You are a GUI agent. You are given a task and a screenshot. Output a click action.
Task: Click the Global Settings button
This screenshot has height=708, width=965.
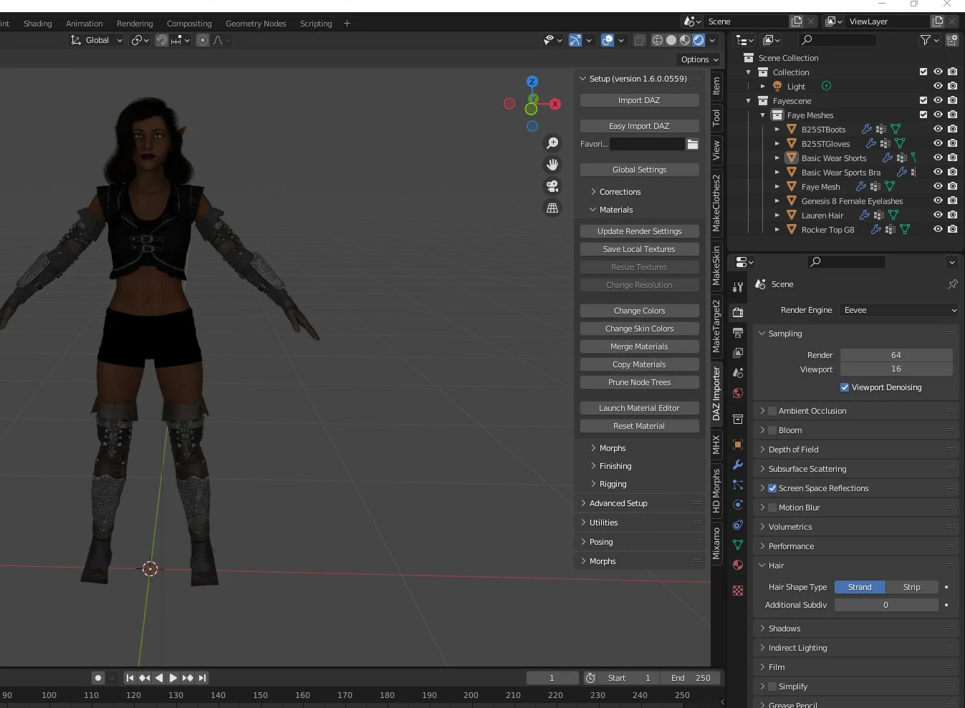tap(639, 170)
